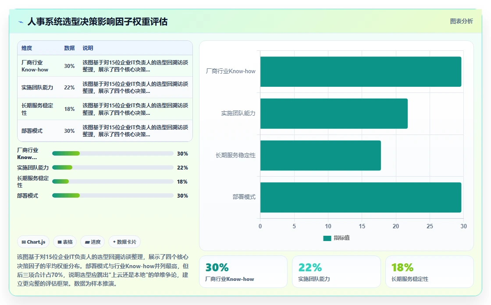The width and height of the screenshot is (491, 305).
Task: Click the 说明 cell in 部署模式 row
Action: coord(135,131)
